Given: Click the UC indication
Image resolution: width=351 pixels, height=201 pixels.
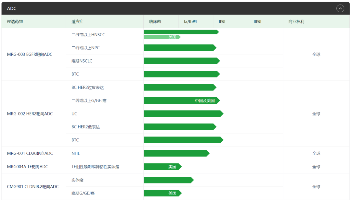Looking at the screenshot, I should 74,114.
